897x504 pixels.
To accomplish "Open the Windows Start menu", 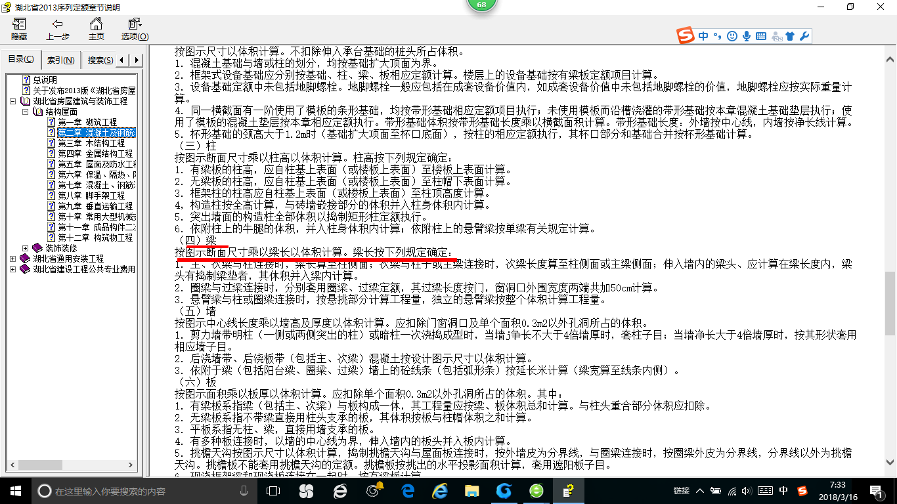I will point(16,491).
